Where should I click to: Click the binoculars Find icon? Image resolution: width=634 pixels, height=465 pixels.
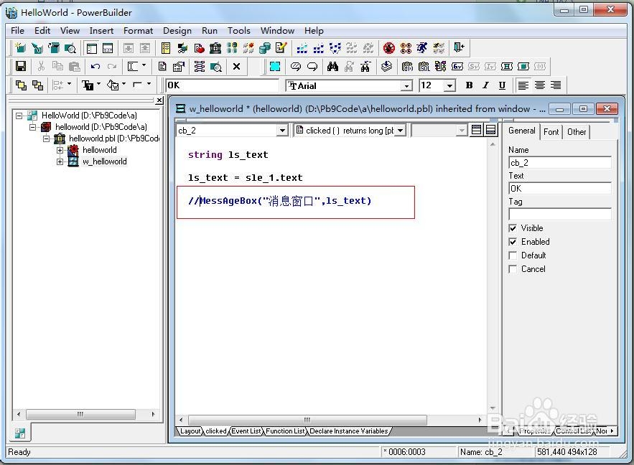332,66
